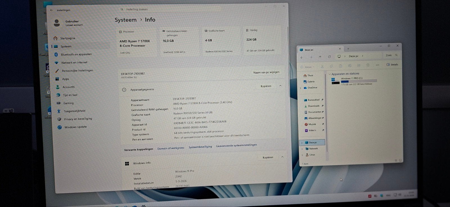Click the Delete trash icon in Explorer
The width and height of the screenshot is (450, 207).
pos(368,65)
